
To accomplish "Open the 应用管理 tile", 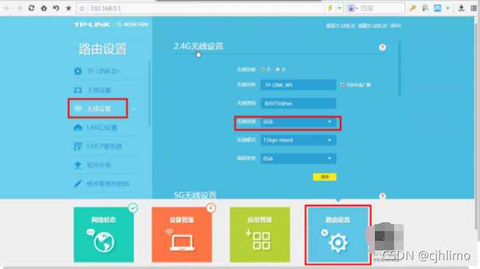I will pos(260,234).
